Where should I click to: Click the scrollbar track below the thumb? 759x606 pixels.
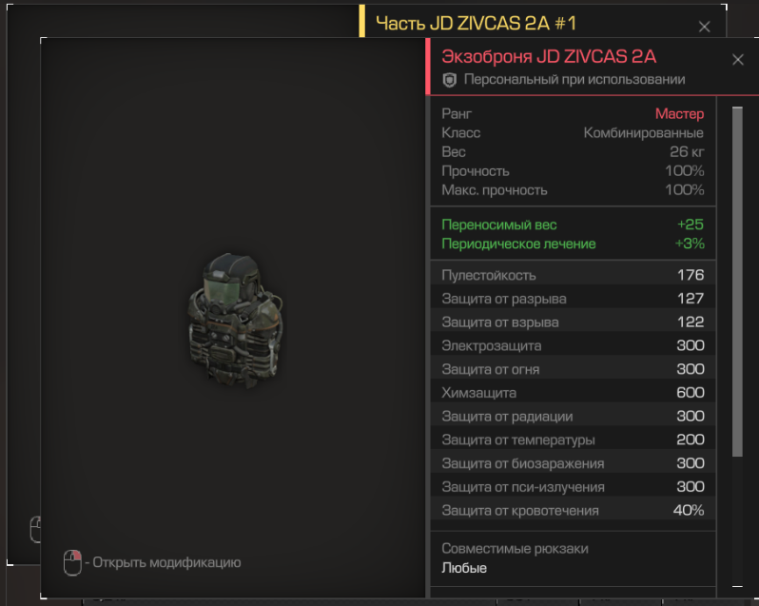[737, 520]
